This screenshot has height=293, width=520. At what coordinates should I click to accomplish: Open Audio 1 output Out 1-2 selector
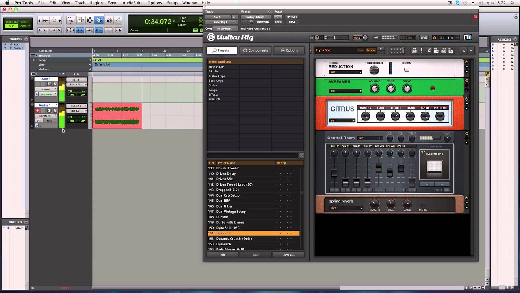coord(76,111)
